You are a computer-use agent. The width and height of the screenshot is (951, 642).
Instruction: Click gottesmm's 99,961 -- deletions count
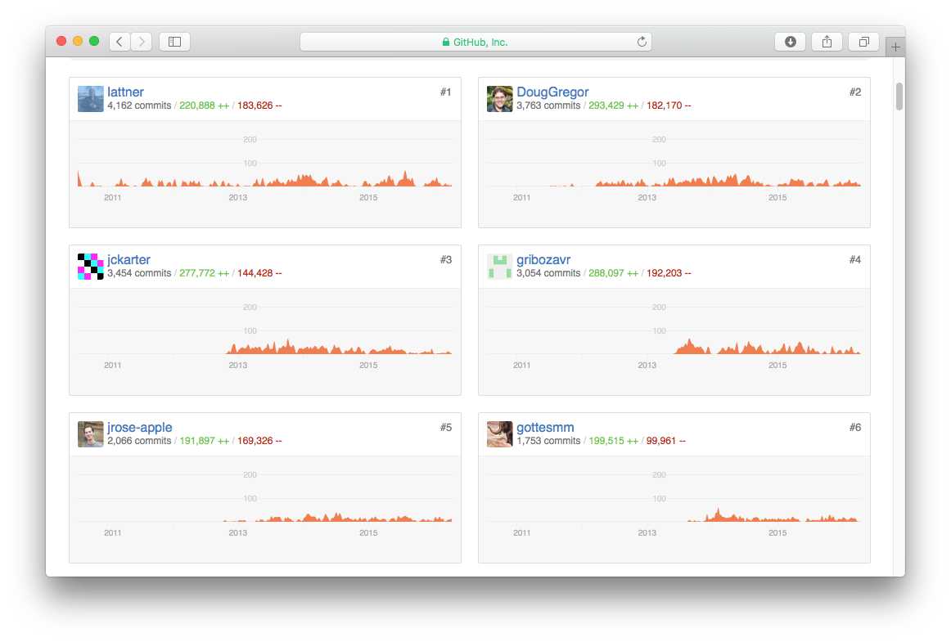665,441
